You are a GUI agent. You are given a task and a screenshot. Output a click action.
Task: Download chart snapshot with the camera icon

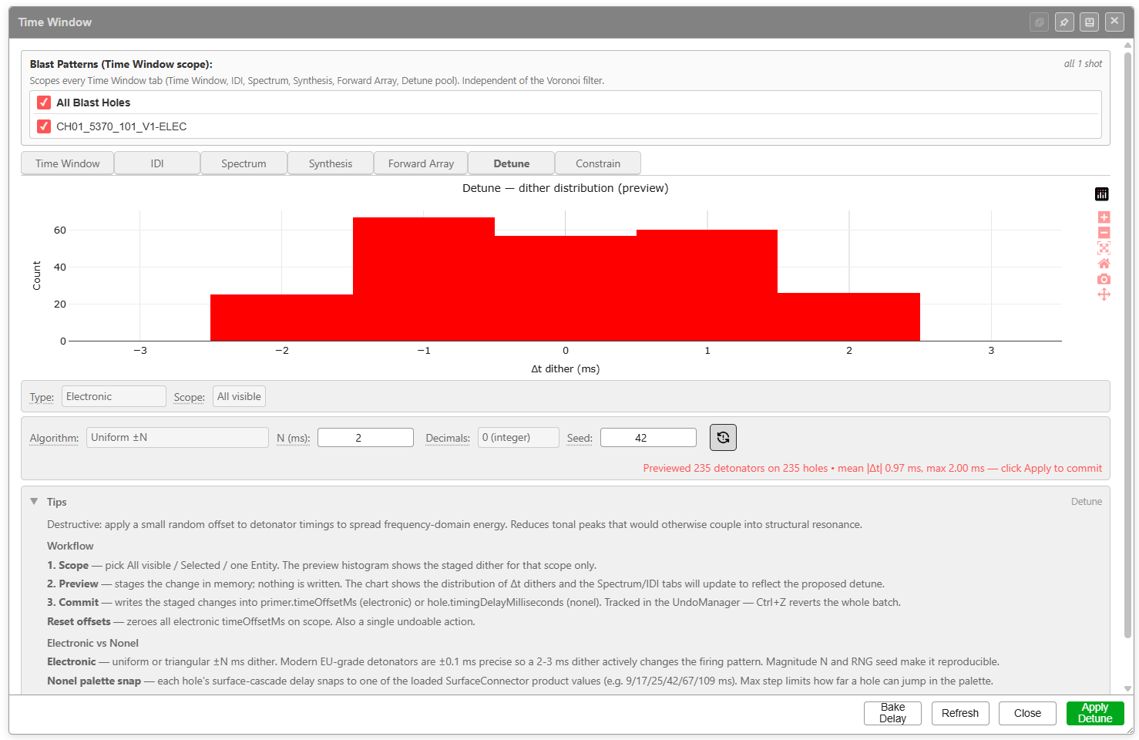1104,279
